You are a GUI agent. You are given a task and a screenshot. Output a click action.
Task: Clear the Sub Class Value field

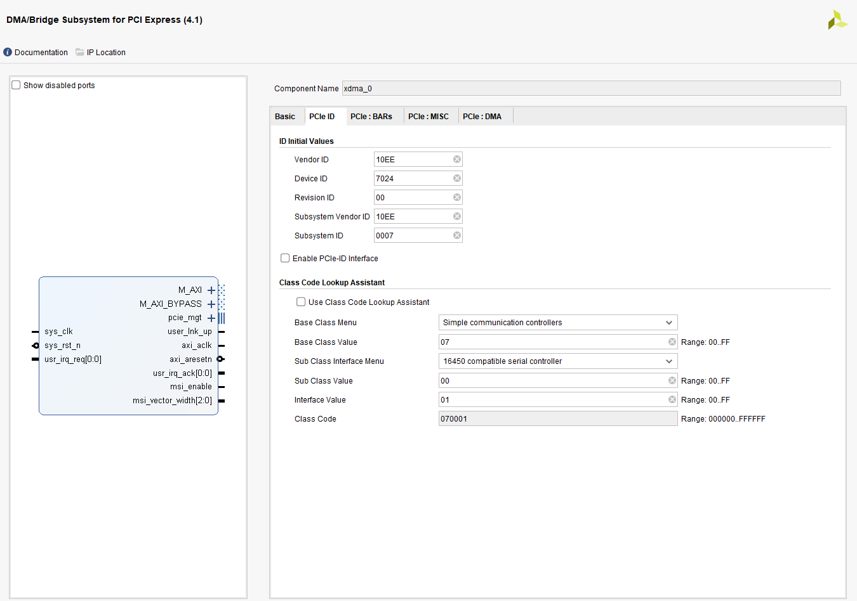tap(672, 380)
